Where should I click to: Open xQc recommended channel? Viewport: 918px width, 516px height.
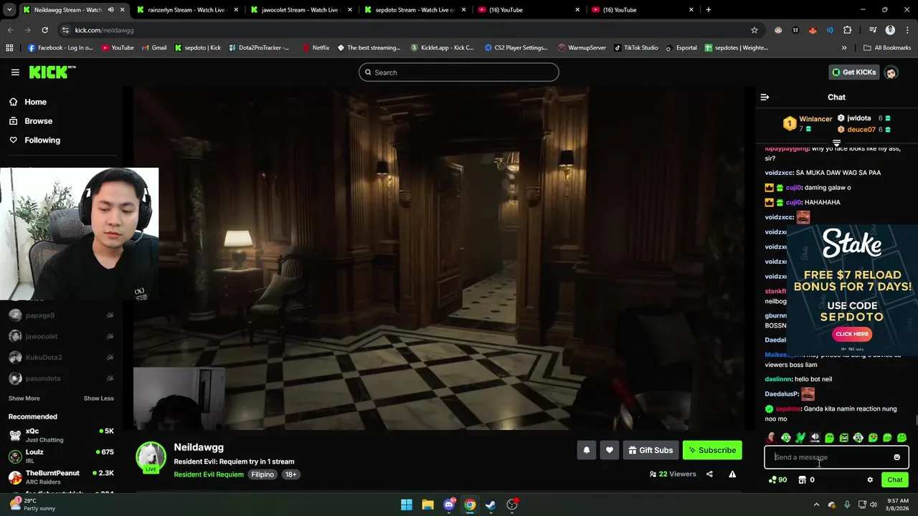coord(61,435)
